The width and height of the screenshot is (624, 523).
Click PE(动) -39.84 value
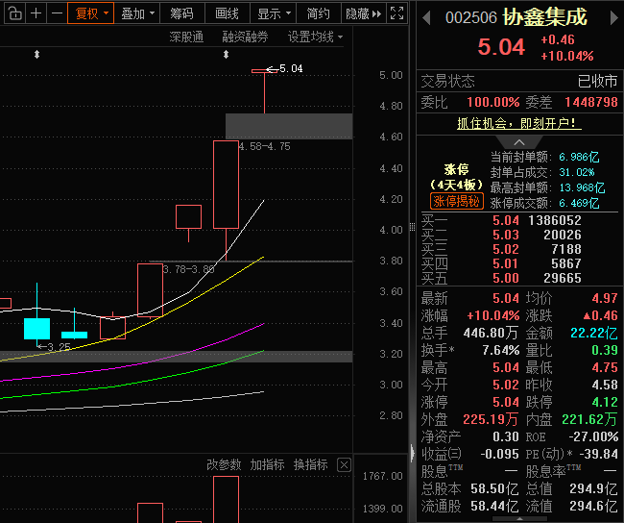(598, 454)
